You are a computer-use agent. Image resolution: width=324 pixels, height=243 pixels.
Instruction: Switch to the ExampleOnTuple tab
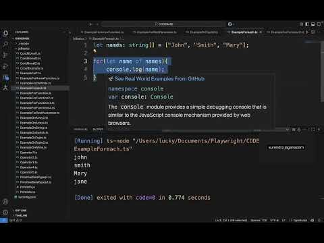(x=202, y=32)
